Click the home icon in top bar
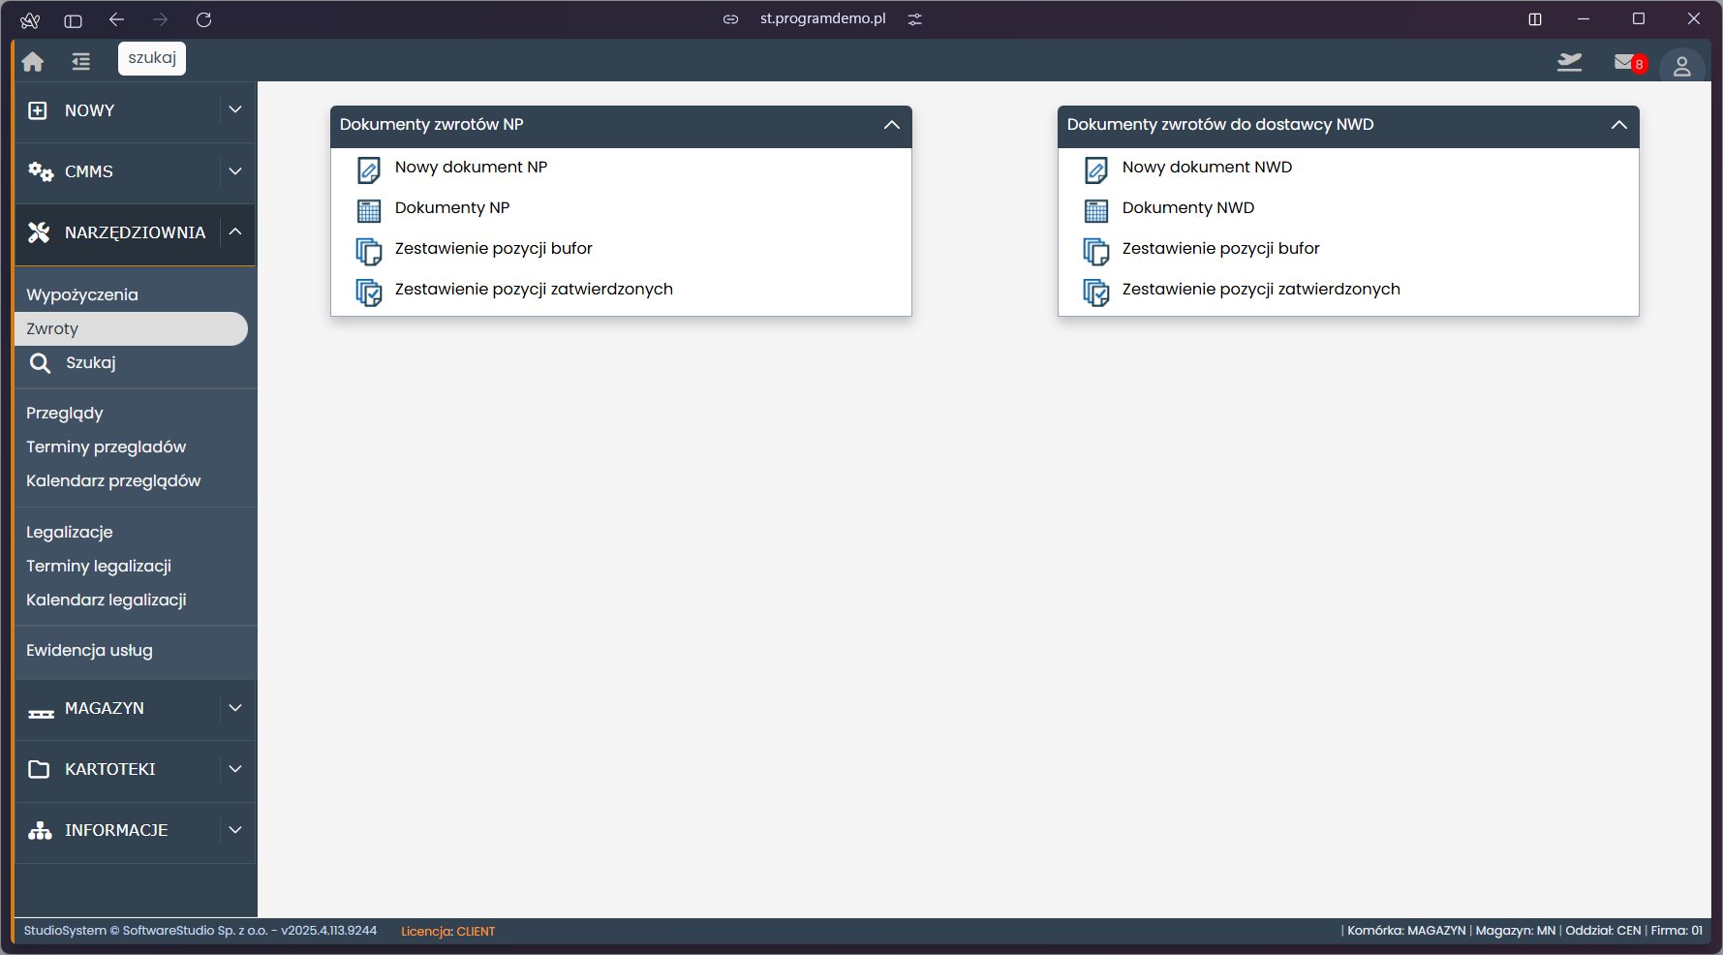The width and height of the screenshot is (1723, 955). pos(33,61)
